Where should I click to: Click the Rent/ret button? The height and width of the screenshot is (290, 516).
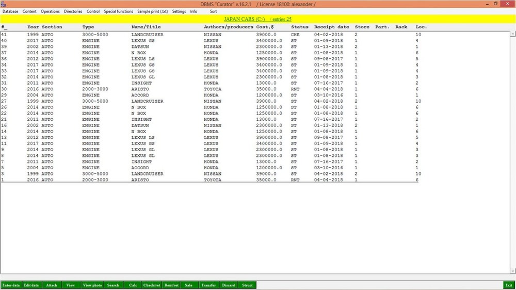point(171,285)
